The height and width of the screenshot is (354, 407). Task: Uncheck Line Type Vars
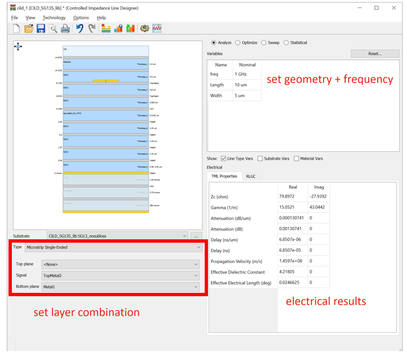click(224, 159)
